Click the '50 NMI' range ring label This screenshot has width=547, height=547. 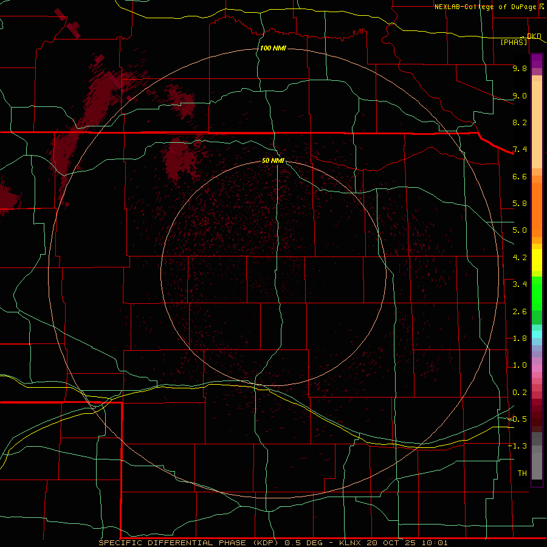(273, 160)
